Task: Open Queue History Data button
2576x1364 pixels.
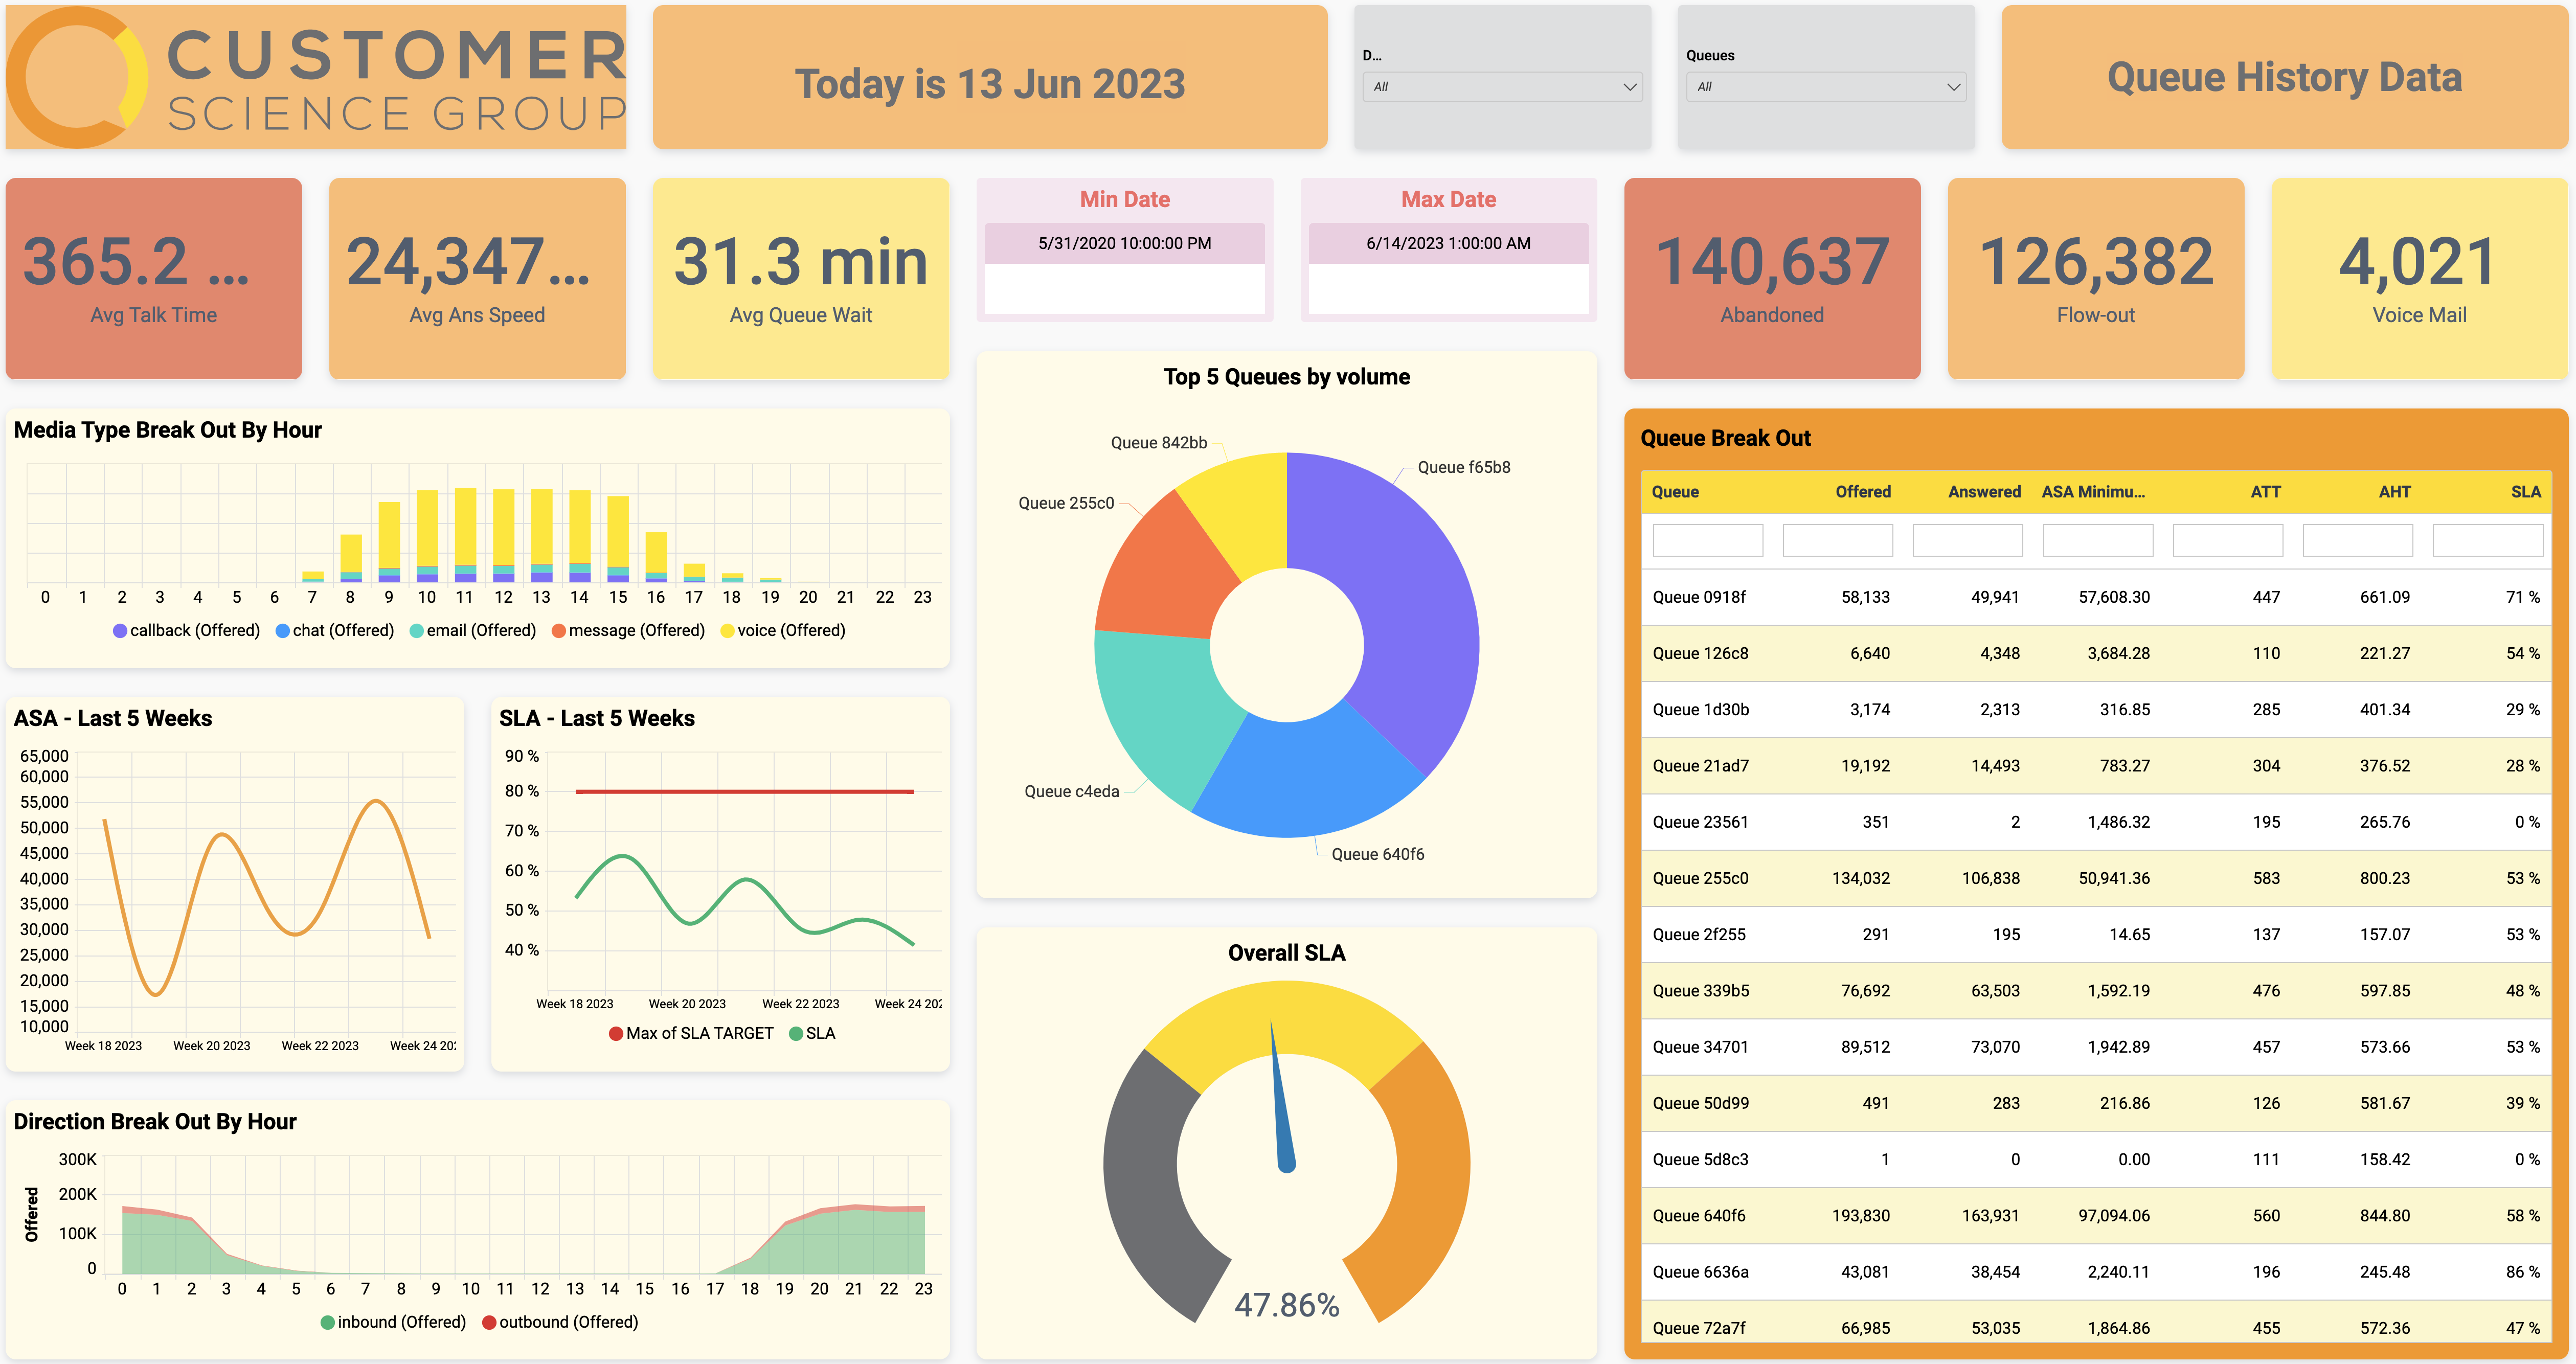Action: (x=2284, y=78)
